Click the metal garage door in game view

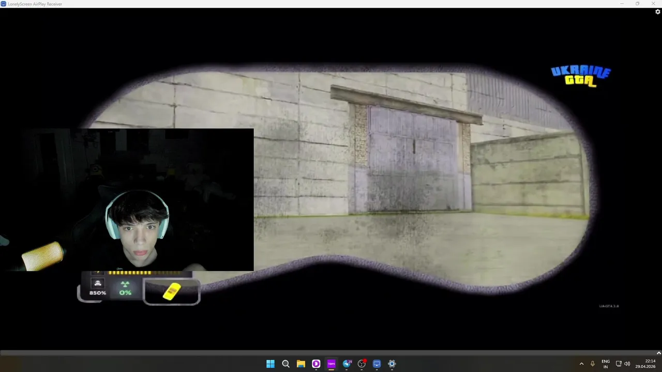[x=413, y=158]
